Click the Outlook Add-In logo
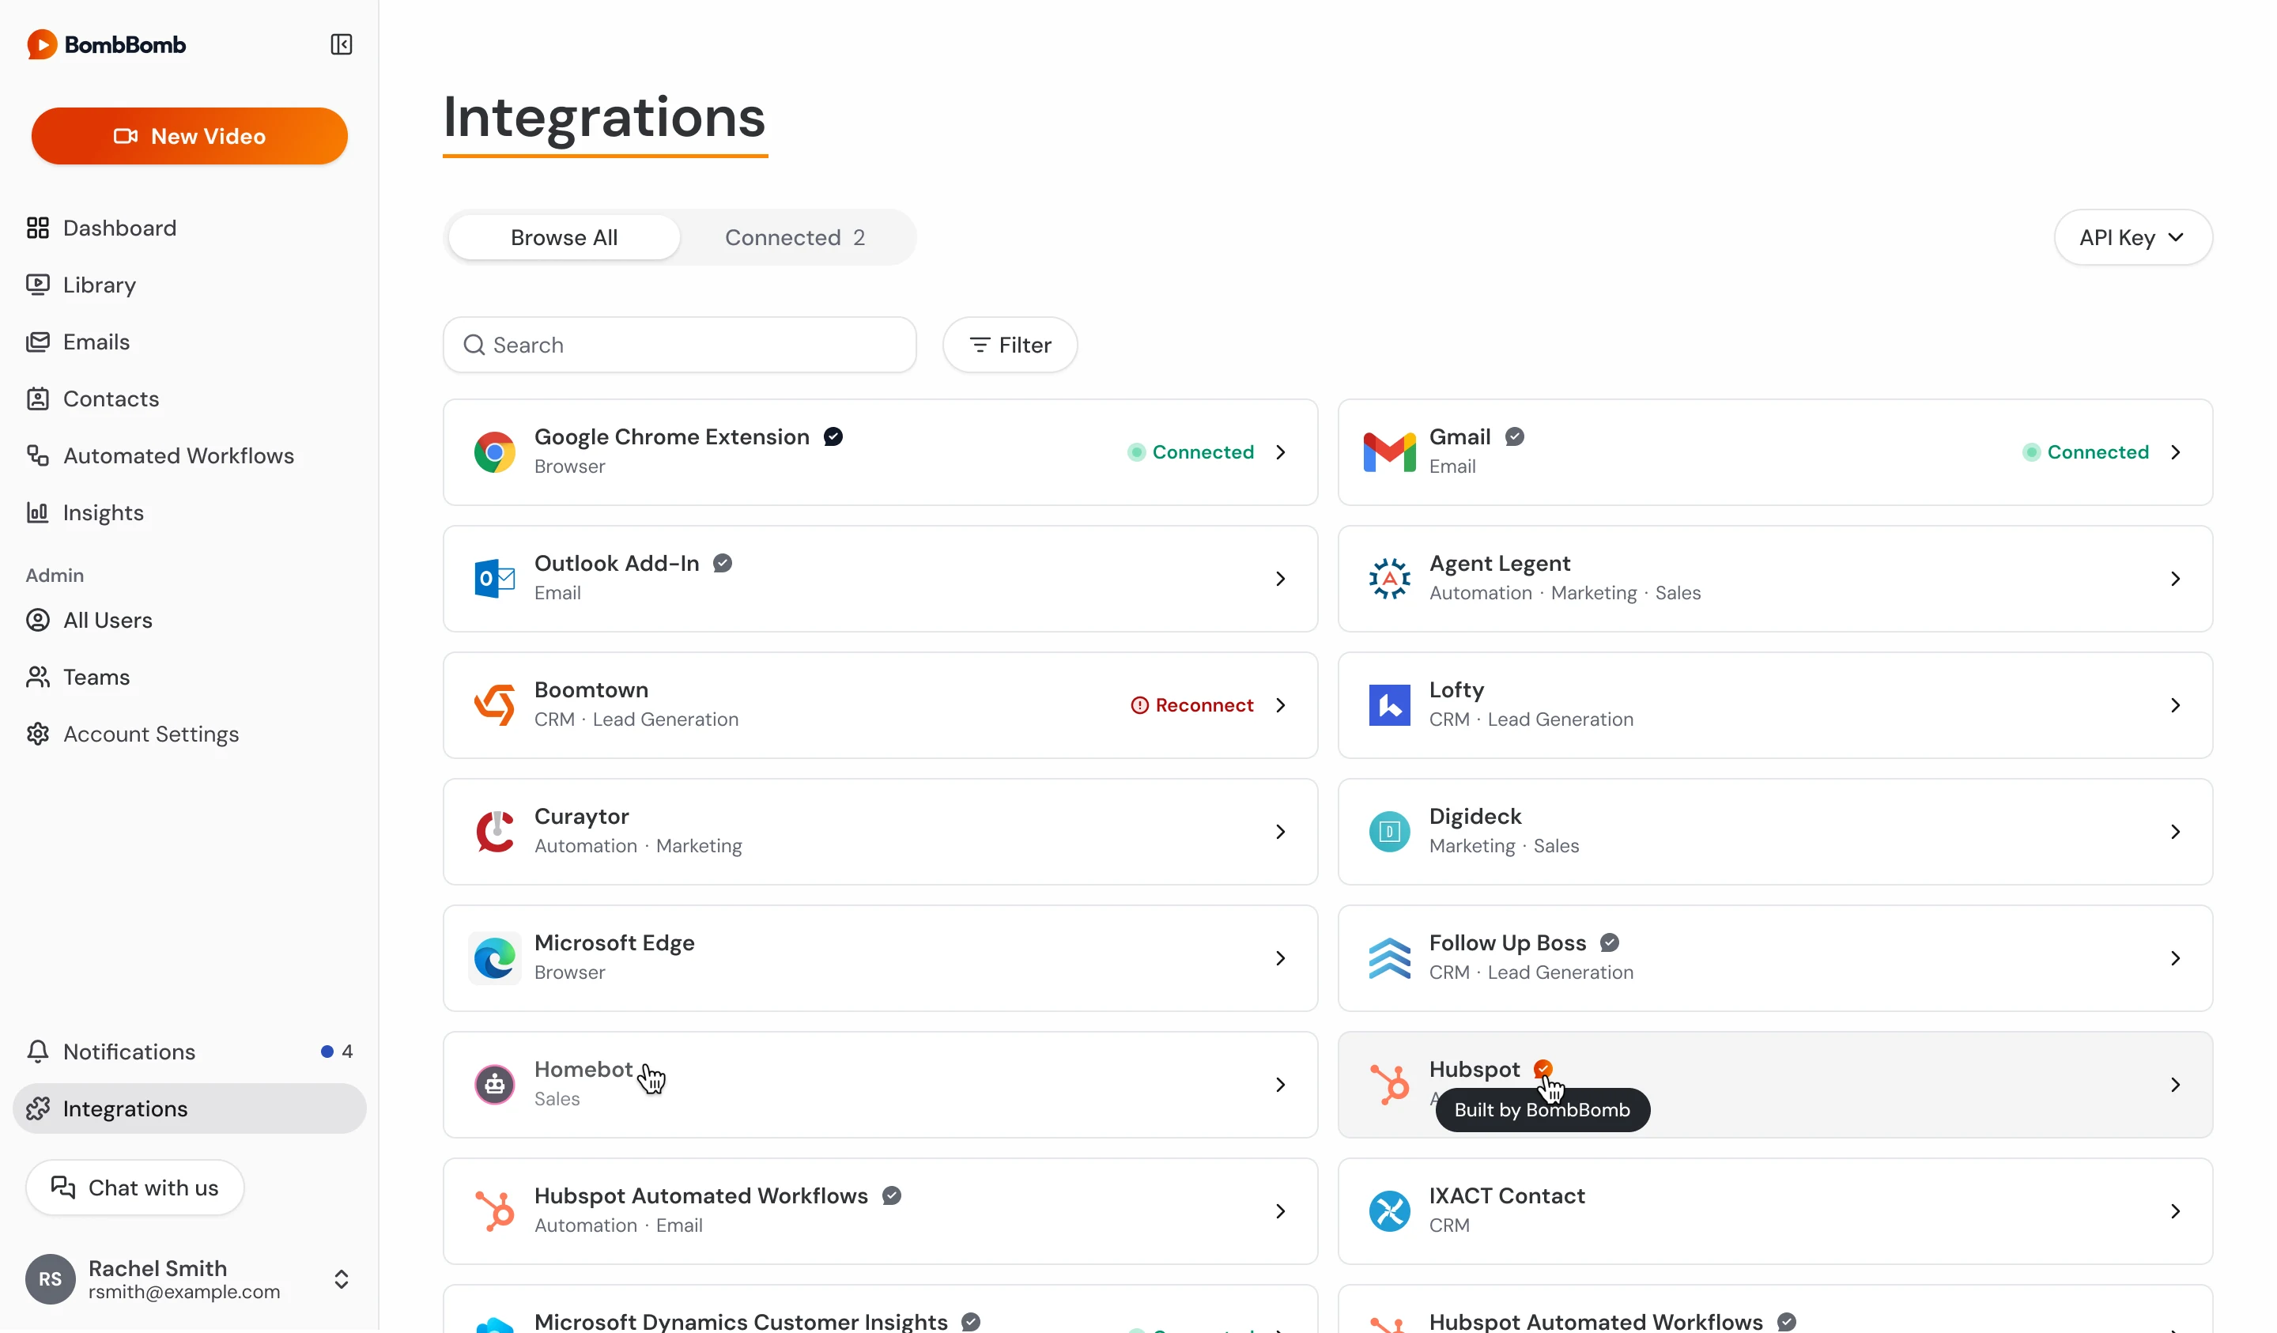The width and height of the screenshot is (2277, 1333). (x=494, y=579)
